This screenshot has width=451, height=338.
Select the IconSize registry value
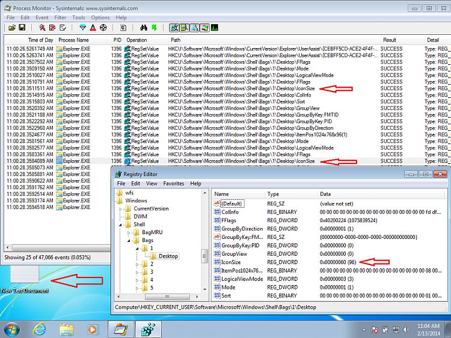[x=231, y=262]
